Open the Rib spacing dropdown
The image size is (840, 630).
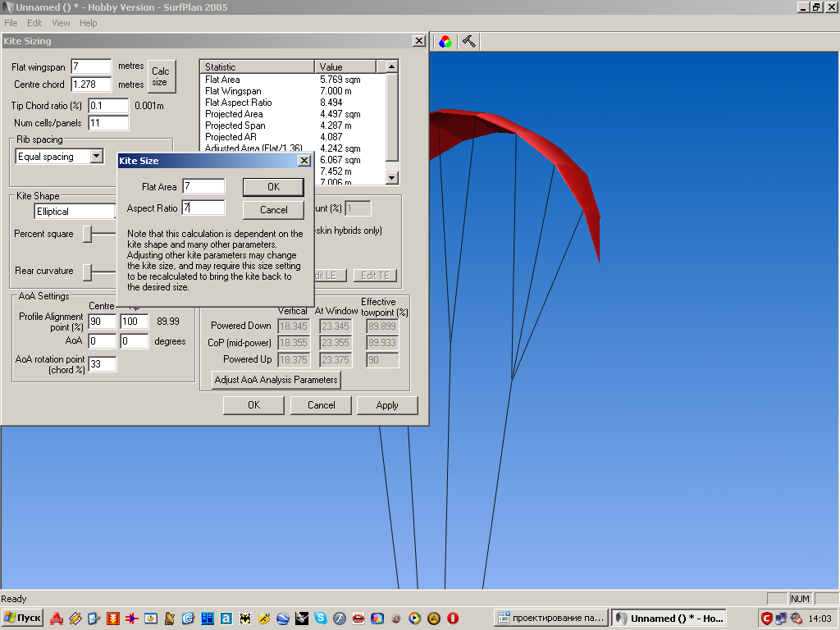pyautogui.click(x=96, y=156)
